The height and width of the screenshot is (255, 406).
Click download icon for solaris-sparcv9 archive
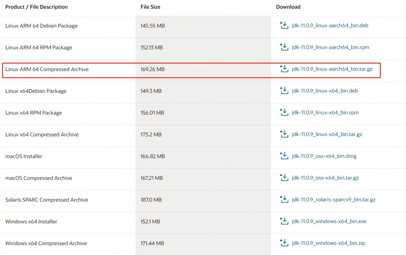(284, 200)
